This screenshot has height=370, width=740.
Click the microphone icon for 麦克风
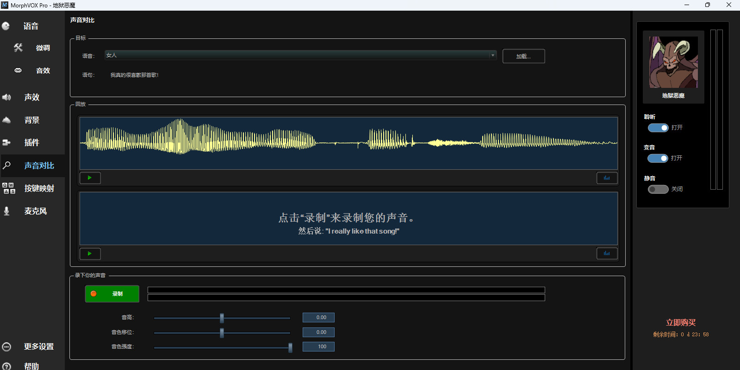pyautogui.click(x=6, y=211)
